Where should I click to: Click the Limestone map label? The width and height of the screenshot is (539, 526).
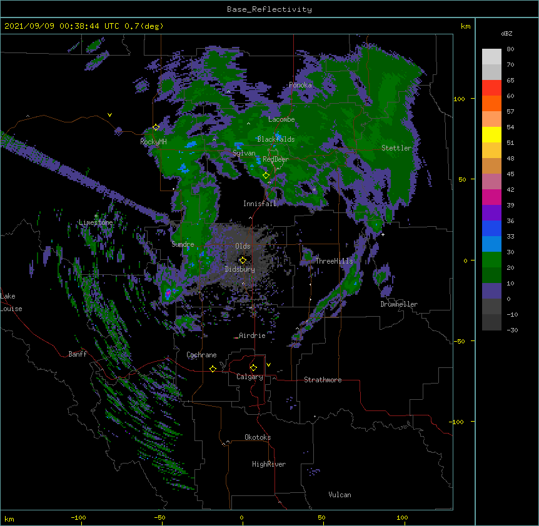[96, 222]
